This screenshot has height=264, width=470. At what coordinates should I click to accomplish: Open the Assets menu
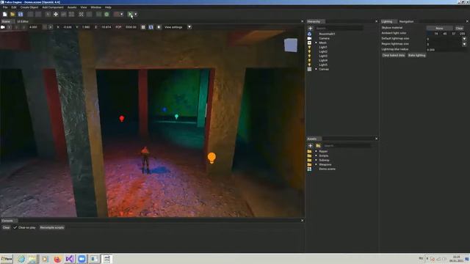(72, 7)
